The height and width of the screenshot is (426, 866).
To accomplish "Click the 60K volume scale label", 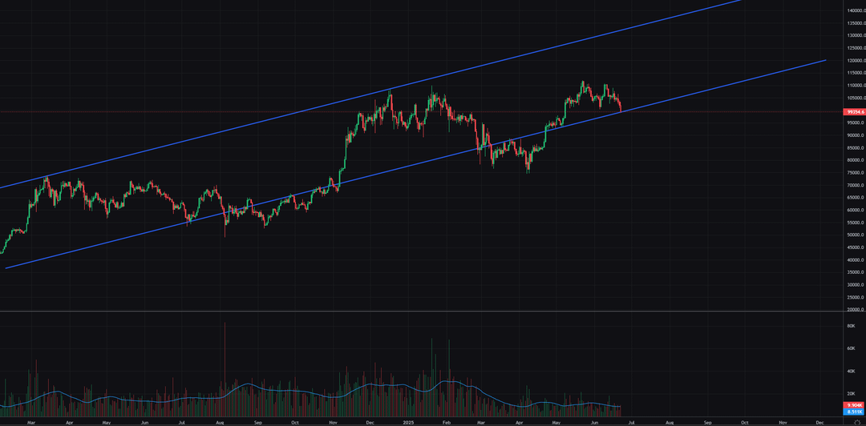I will tap(852, 349).
